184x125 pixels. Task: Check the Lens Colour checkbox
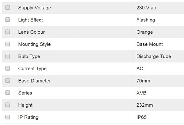click(x=8, y=32)
